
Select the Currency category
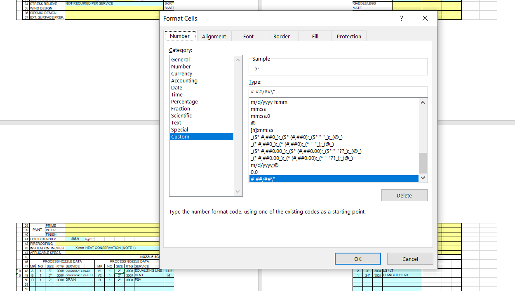(x=181, y=73)
